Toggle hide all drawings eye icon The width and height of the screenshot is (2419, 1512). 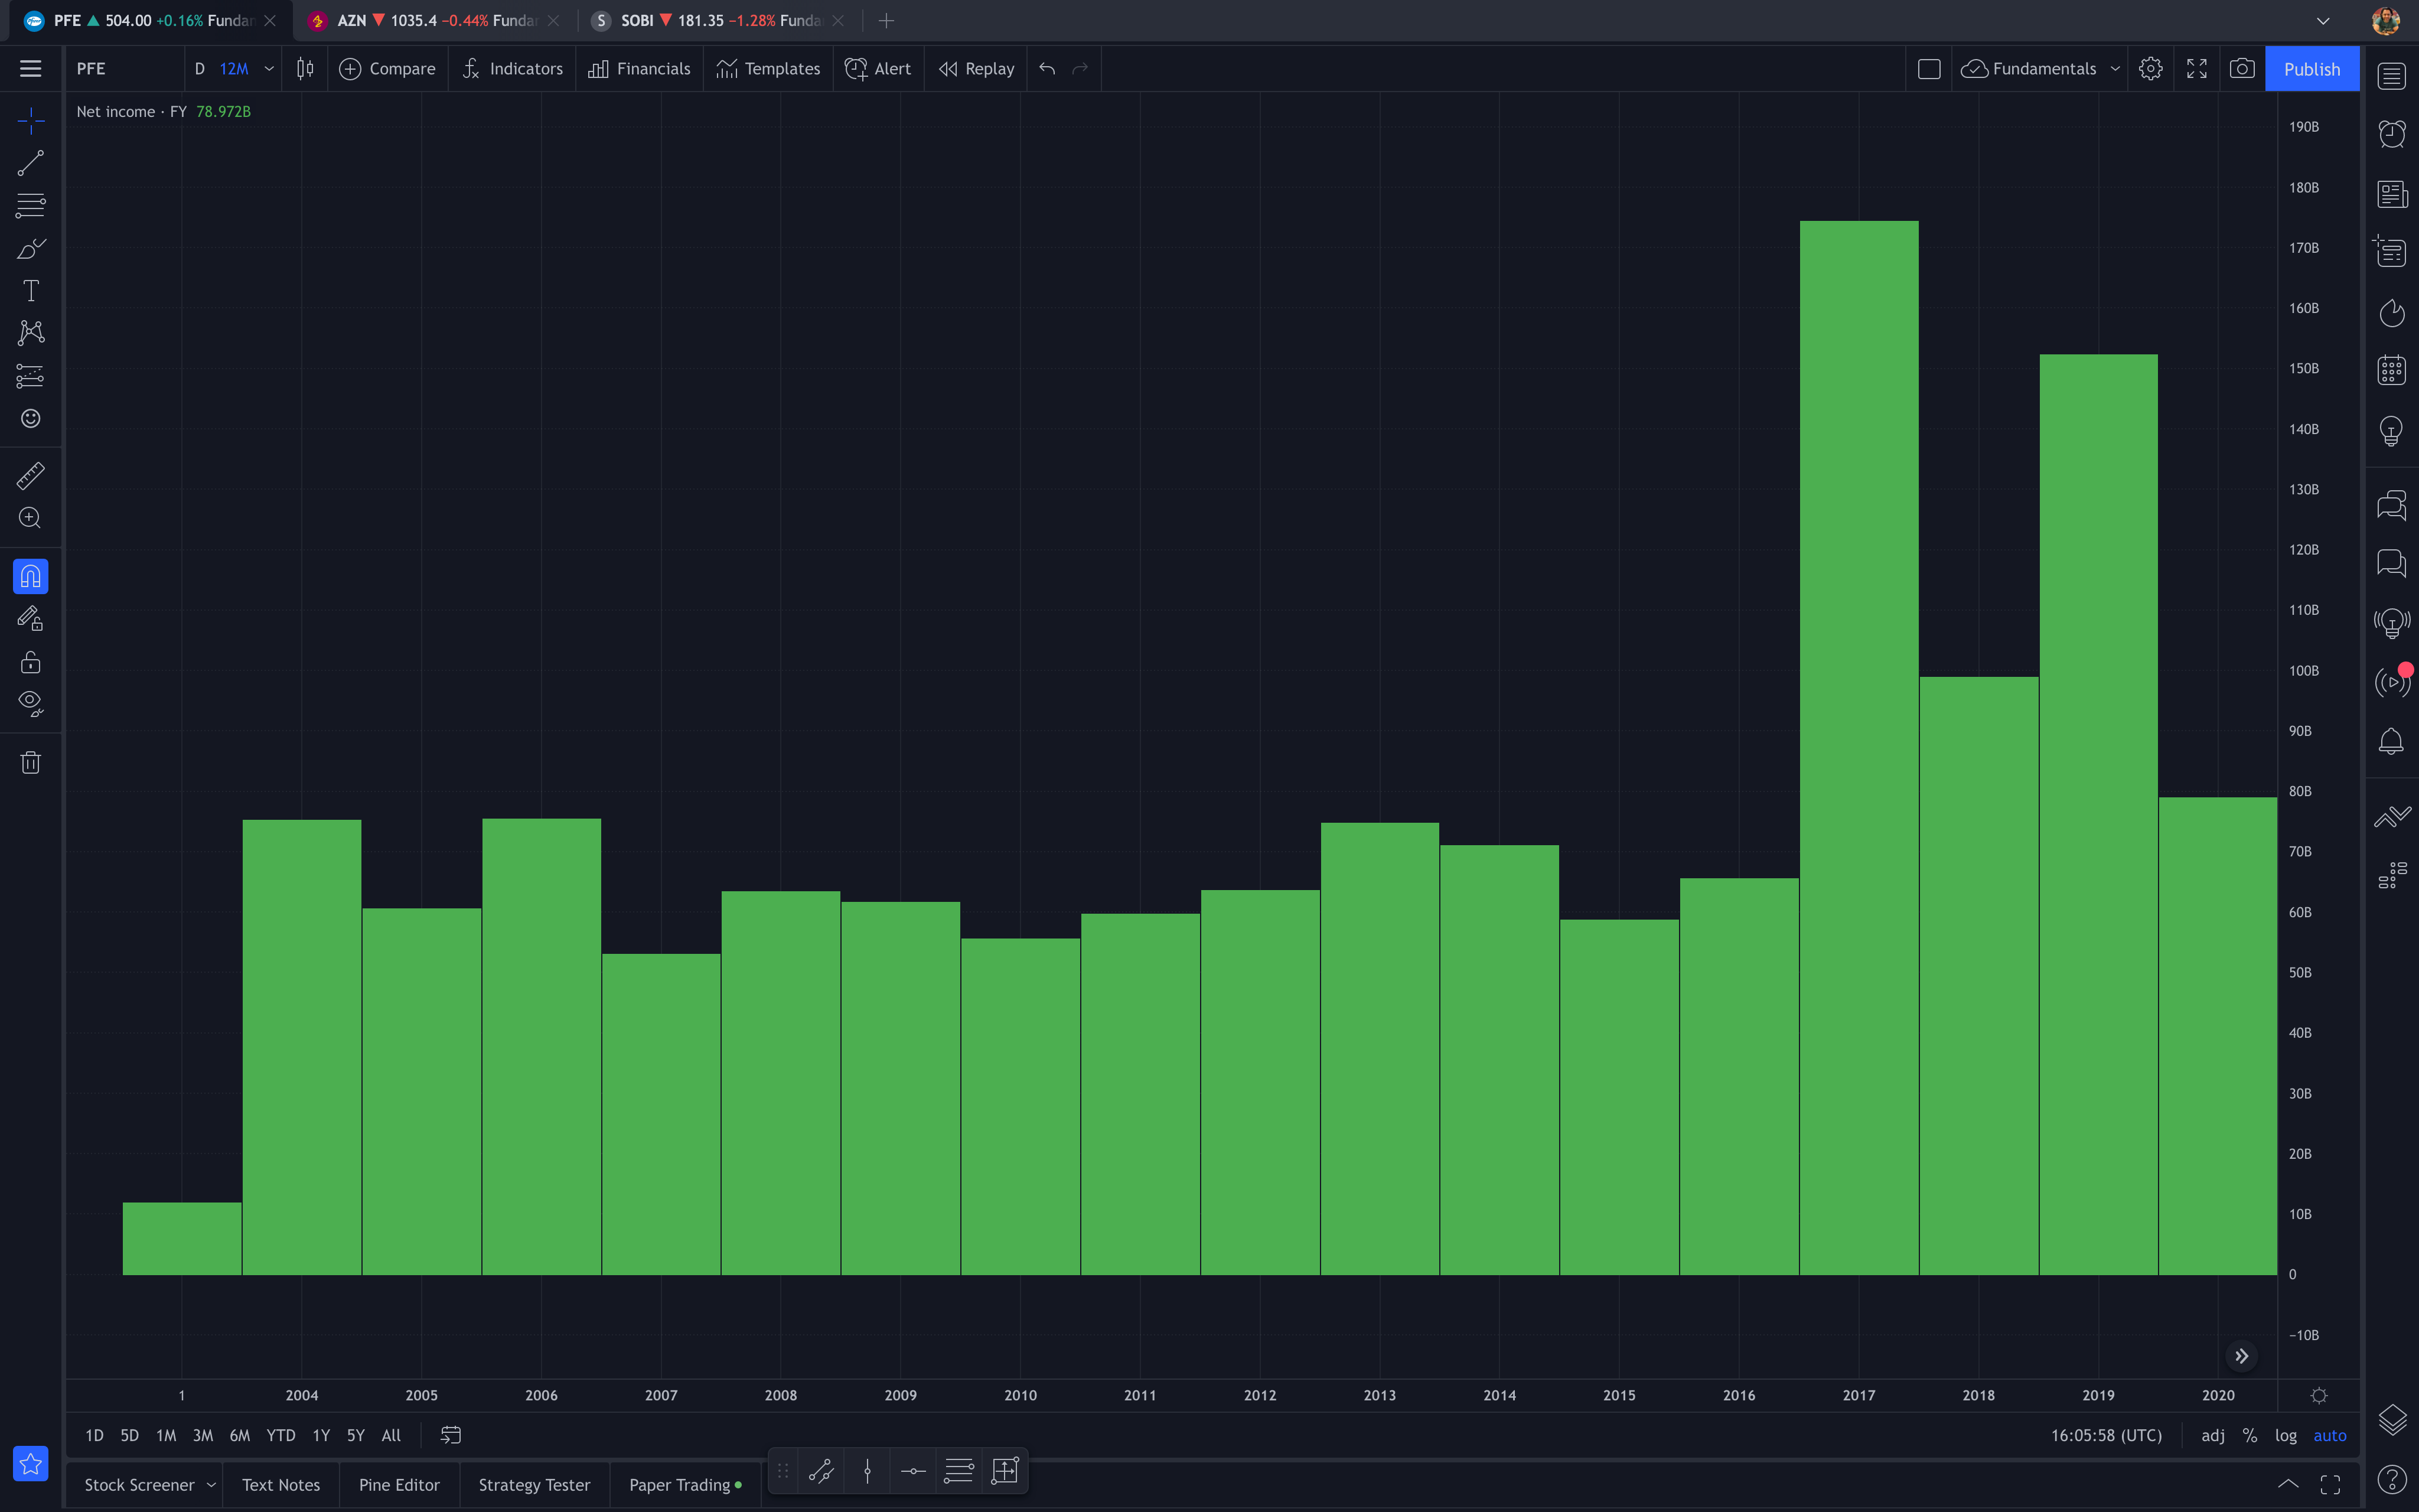[30, 704]
